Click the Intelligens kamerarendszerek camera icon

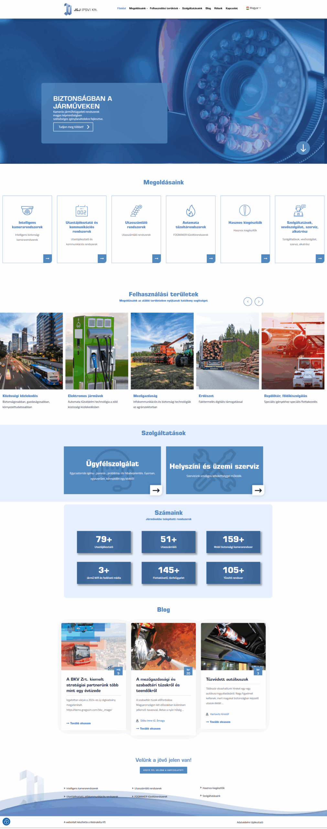coord(27,210)
